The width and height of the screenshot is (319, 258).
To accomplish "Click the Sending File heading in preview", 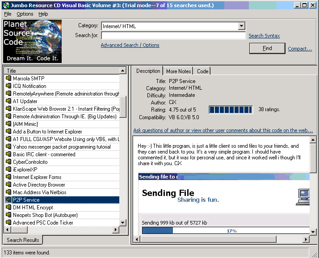I will [x=168, y=193].
